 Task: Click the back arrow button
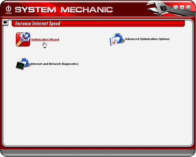tap(5, 22)
